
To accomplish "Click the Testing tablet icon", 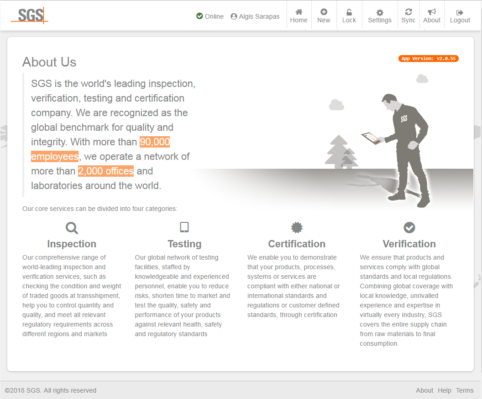I will [x=184, y=227].
